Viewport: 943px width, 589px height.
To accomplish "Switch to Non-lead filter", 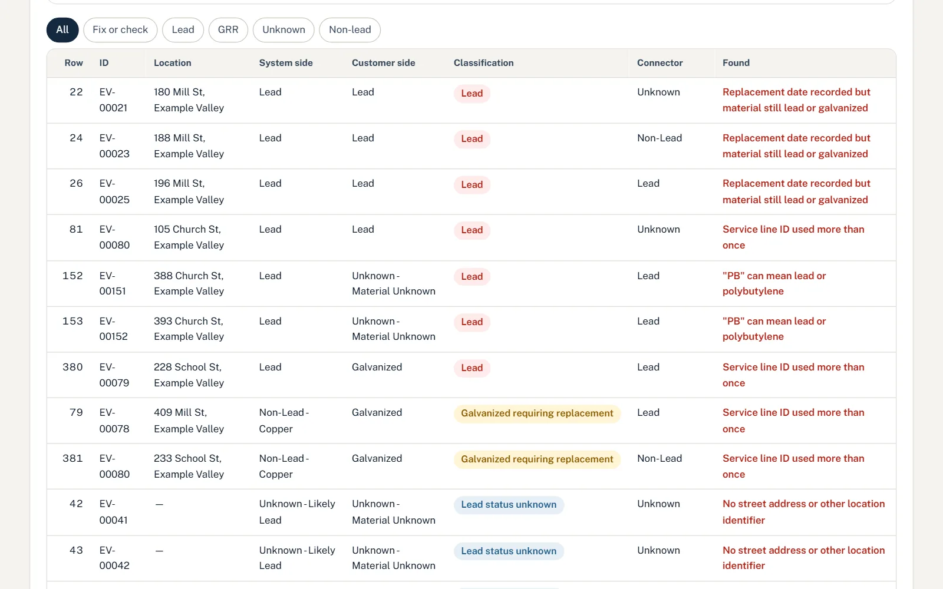I will pyautogui.click(x=350, y=30).
